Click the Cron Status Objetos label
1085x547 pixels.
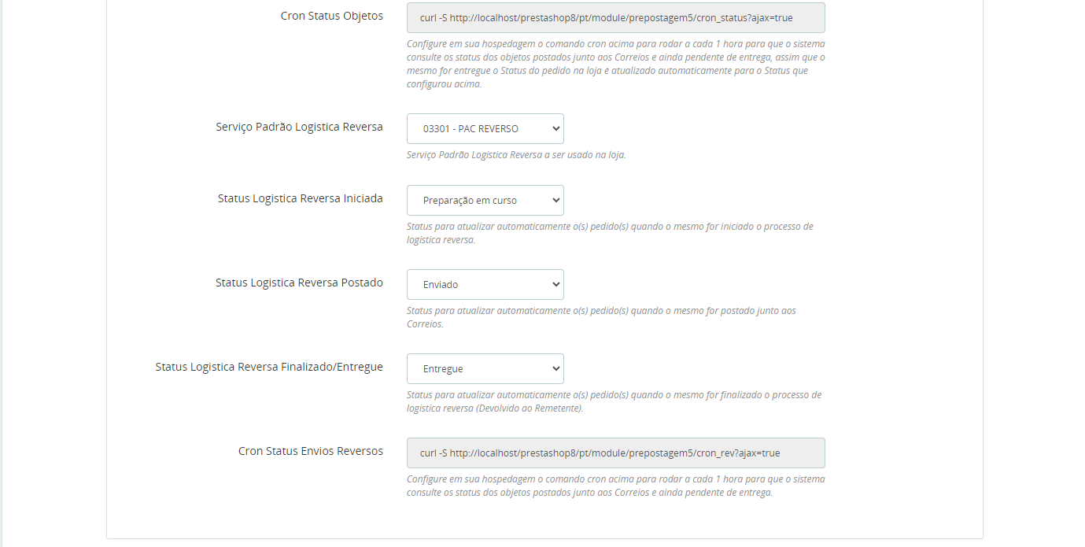[x=332, y=16]
